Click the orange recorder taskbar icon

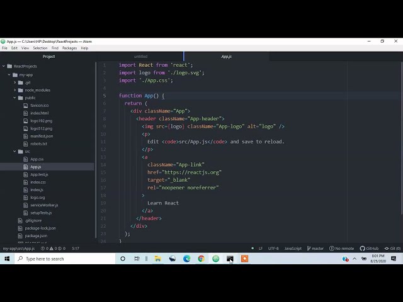click(244, 259)
